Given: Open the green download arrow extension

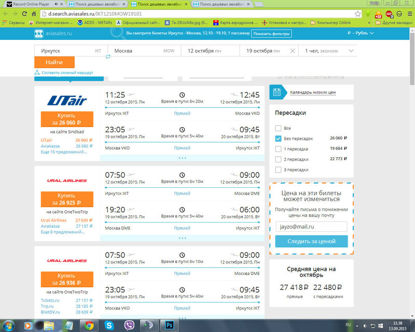Looking at the screenshot, I should pos(368,14).
